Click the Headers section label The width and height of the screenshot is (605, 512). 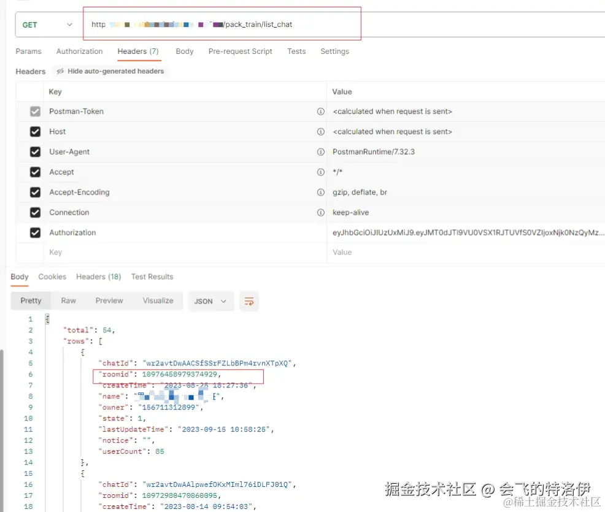[31, 71]
